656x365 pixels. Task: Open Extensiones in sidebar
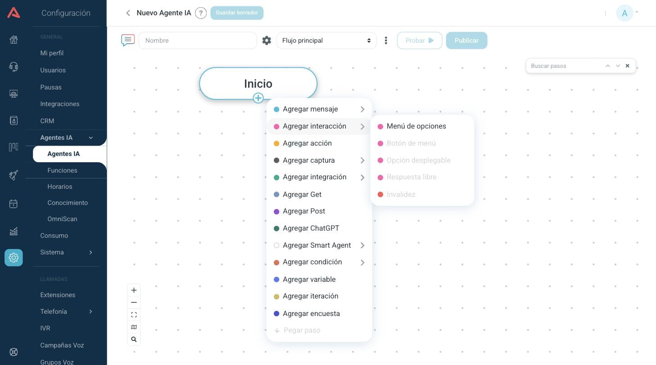point(58,295)
